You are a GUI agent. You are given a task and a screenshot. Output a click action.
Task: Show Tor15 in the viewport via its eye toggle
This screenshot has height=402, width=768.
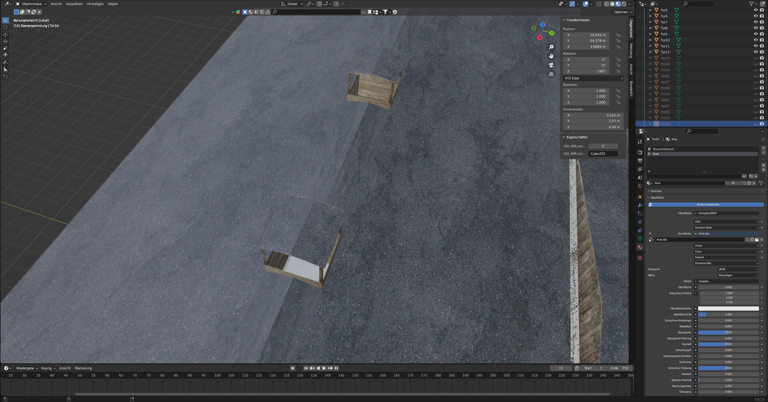pyautogui.click(x=756, y=70)
